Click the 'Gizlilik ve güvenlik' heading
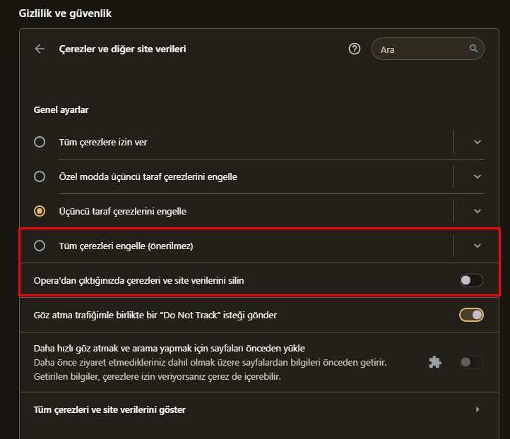This screenshot has width=510, height=439. tap(65, 13)
